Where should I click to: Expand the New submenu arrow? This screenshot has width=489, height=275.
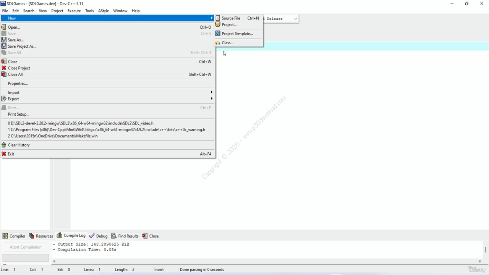[x=212, y=18]
